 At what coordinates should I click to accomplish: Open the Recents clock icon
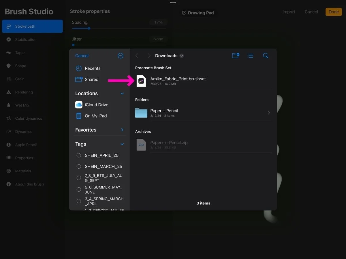pos(78,68)
